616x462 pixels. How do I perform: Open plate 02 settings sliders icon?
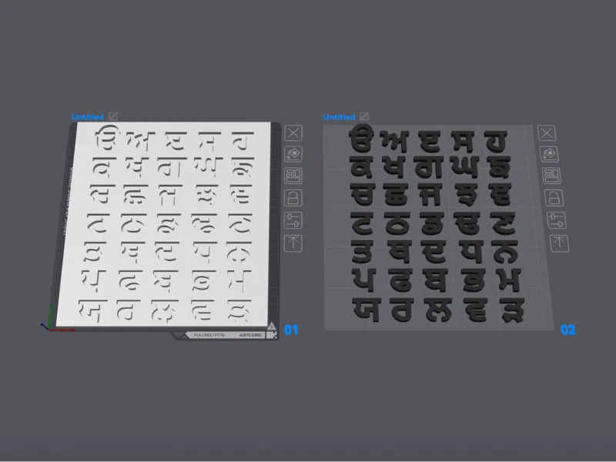tap(557, 220)
